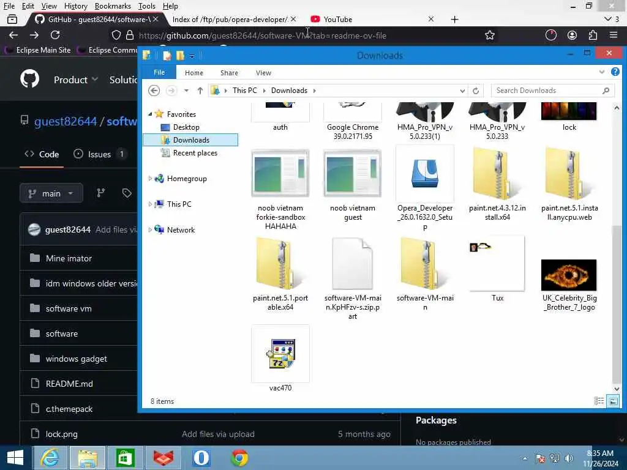Image resolution: width=627 pixels, height=470 pixels.
Task: Select the software-VM-main.KpHFzv-s.zip.part file
Action: click(x=353, y=278)
